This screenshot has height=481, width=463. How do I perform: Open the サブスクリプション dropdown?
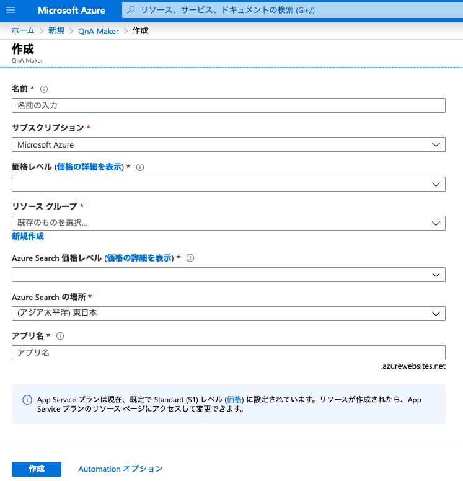tap(229, 144)
